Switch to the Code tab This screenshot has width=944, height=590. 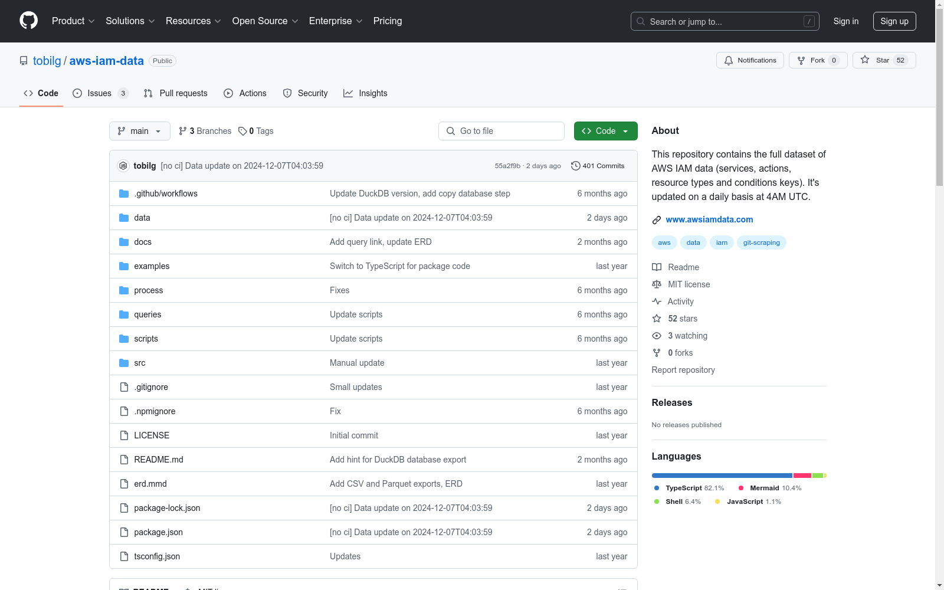[x=41, y=93]
